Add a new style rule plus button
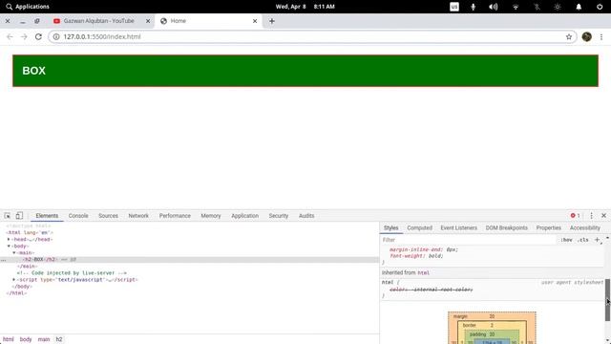The image size is (611, 344). [x=597, y=240]
